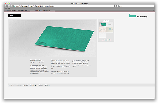
Task: Click the green zoom window button
Action: 10,4
